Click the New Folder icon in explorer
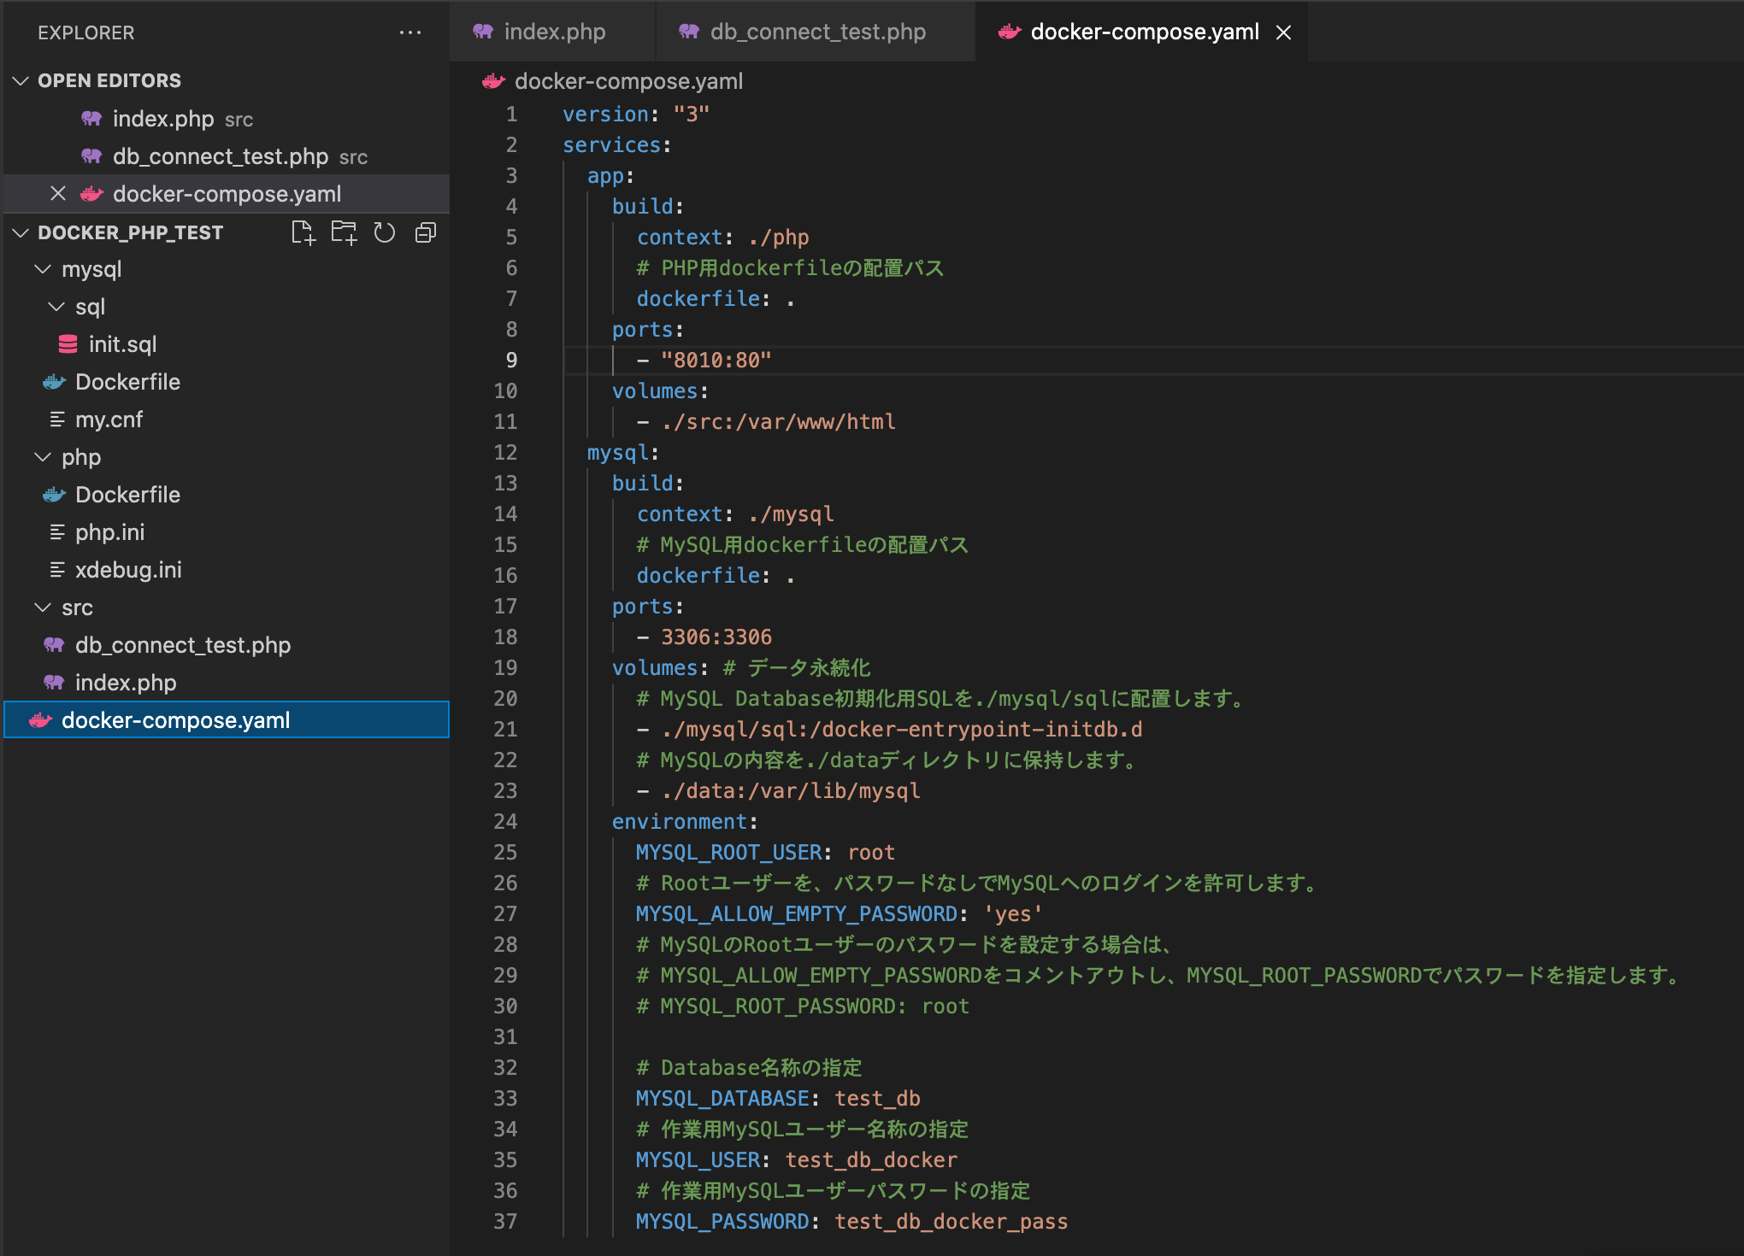Screen dimensions: 1744x1256 (x=344, y=232)
